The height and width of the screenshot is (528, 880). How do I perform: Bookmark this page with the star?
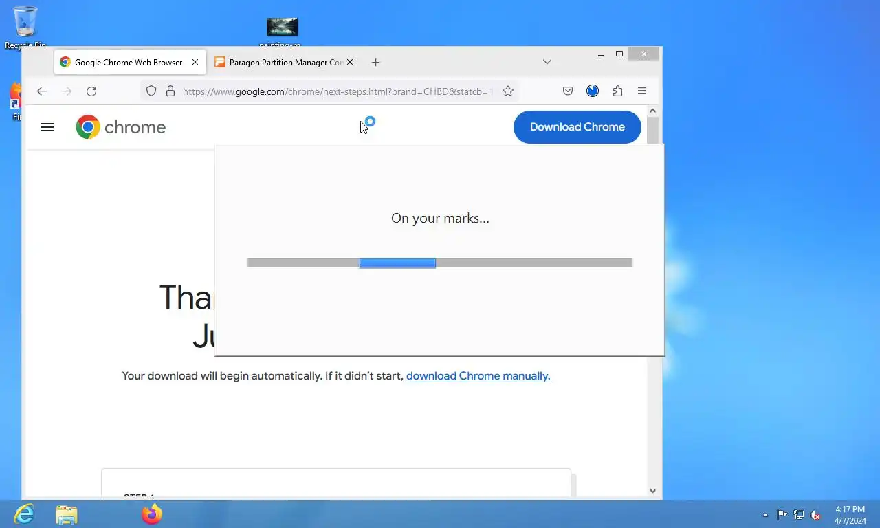508,91
